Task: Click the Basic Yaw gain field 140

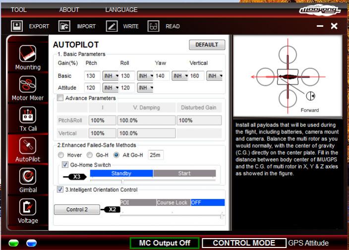Action: tap(162, 76)
